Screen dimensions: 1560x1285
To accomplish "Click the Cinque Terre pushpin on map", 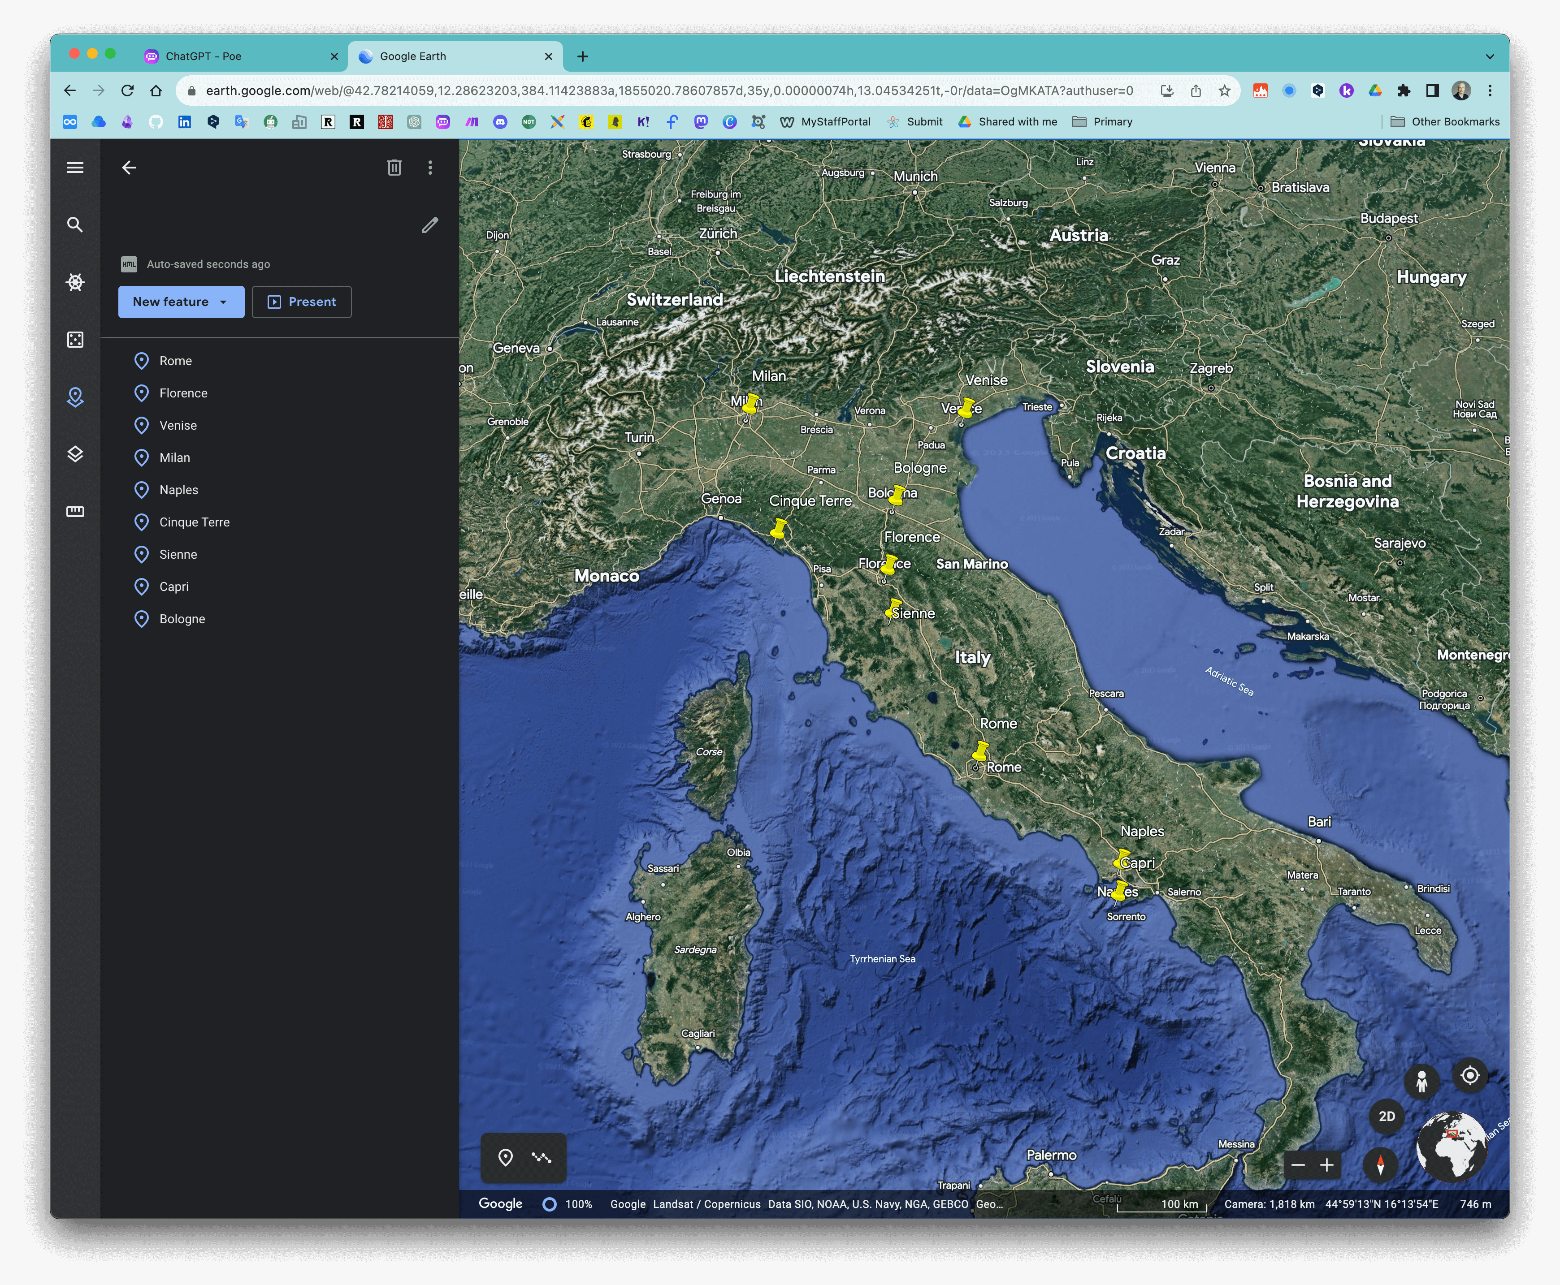I will (778, 529).
